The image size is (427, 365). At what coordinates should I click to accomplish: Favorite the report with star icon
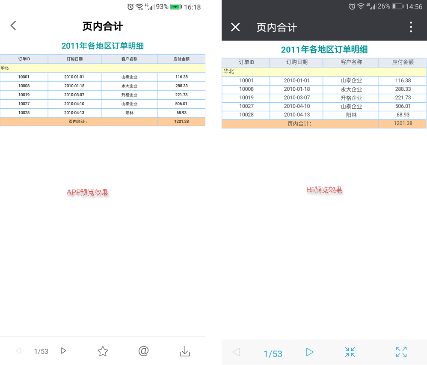click(103, 351)
